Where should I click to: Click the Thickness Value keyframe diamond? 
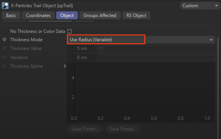point(5,48)
